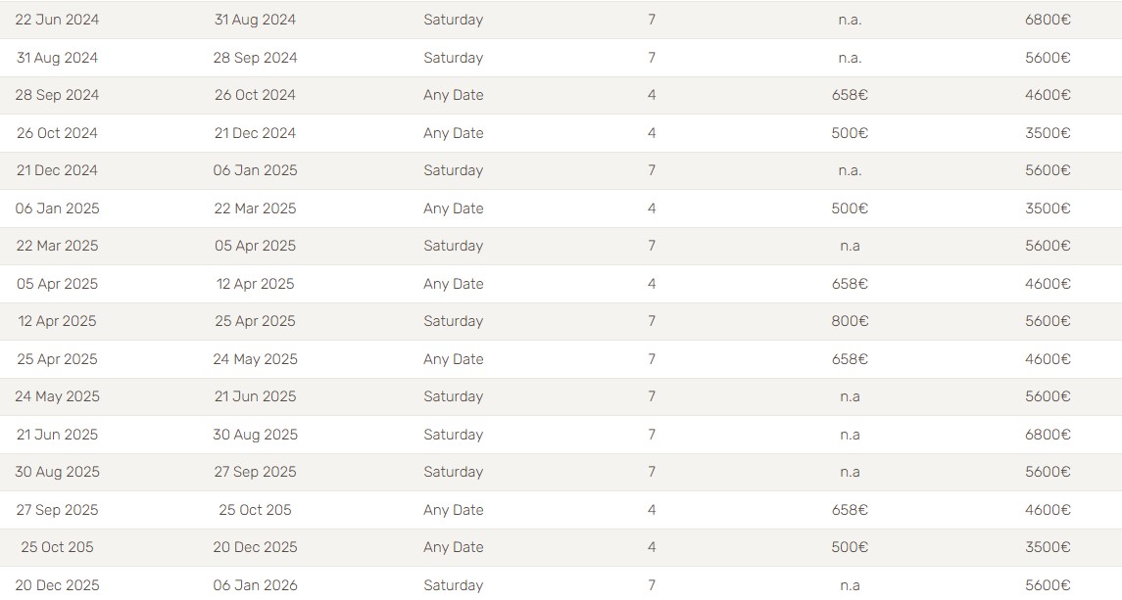This screenshot has height=600, width=1122.
Task: Select the 800€ nightly rate cell
Action: pyautogui.click(x=850, y=321)
